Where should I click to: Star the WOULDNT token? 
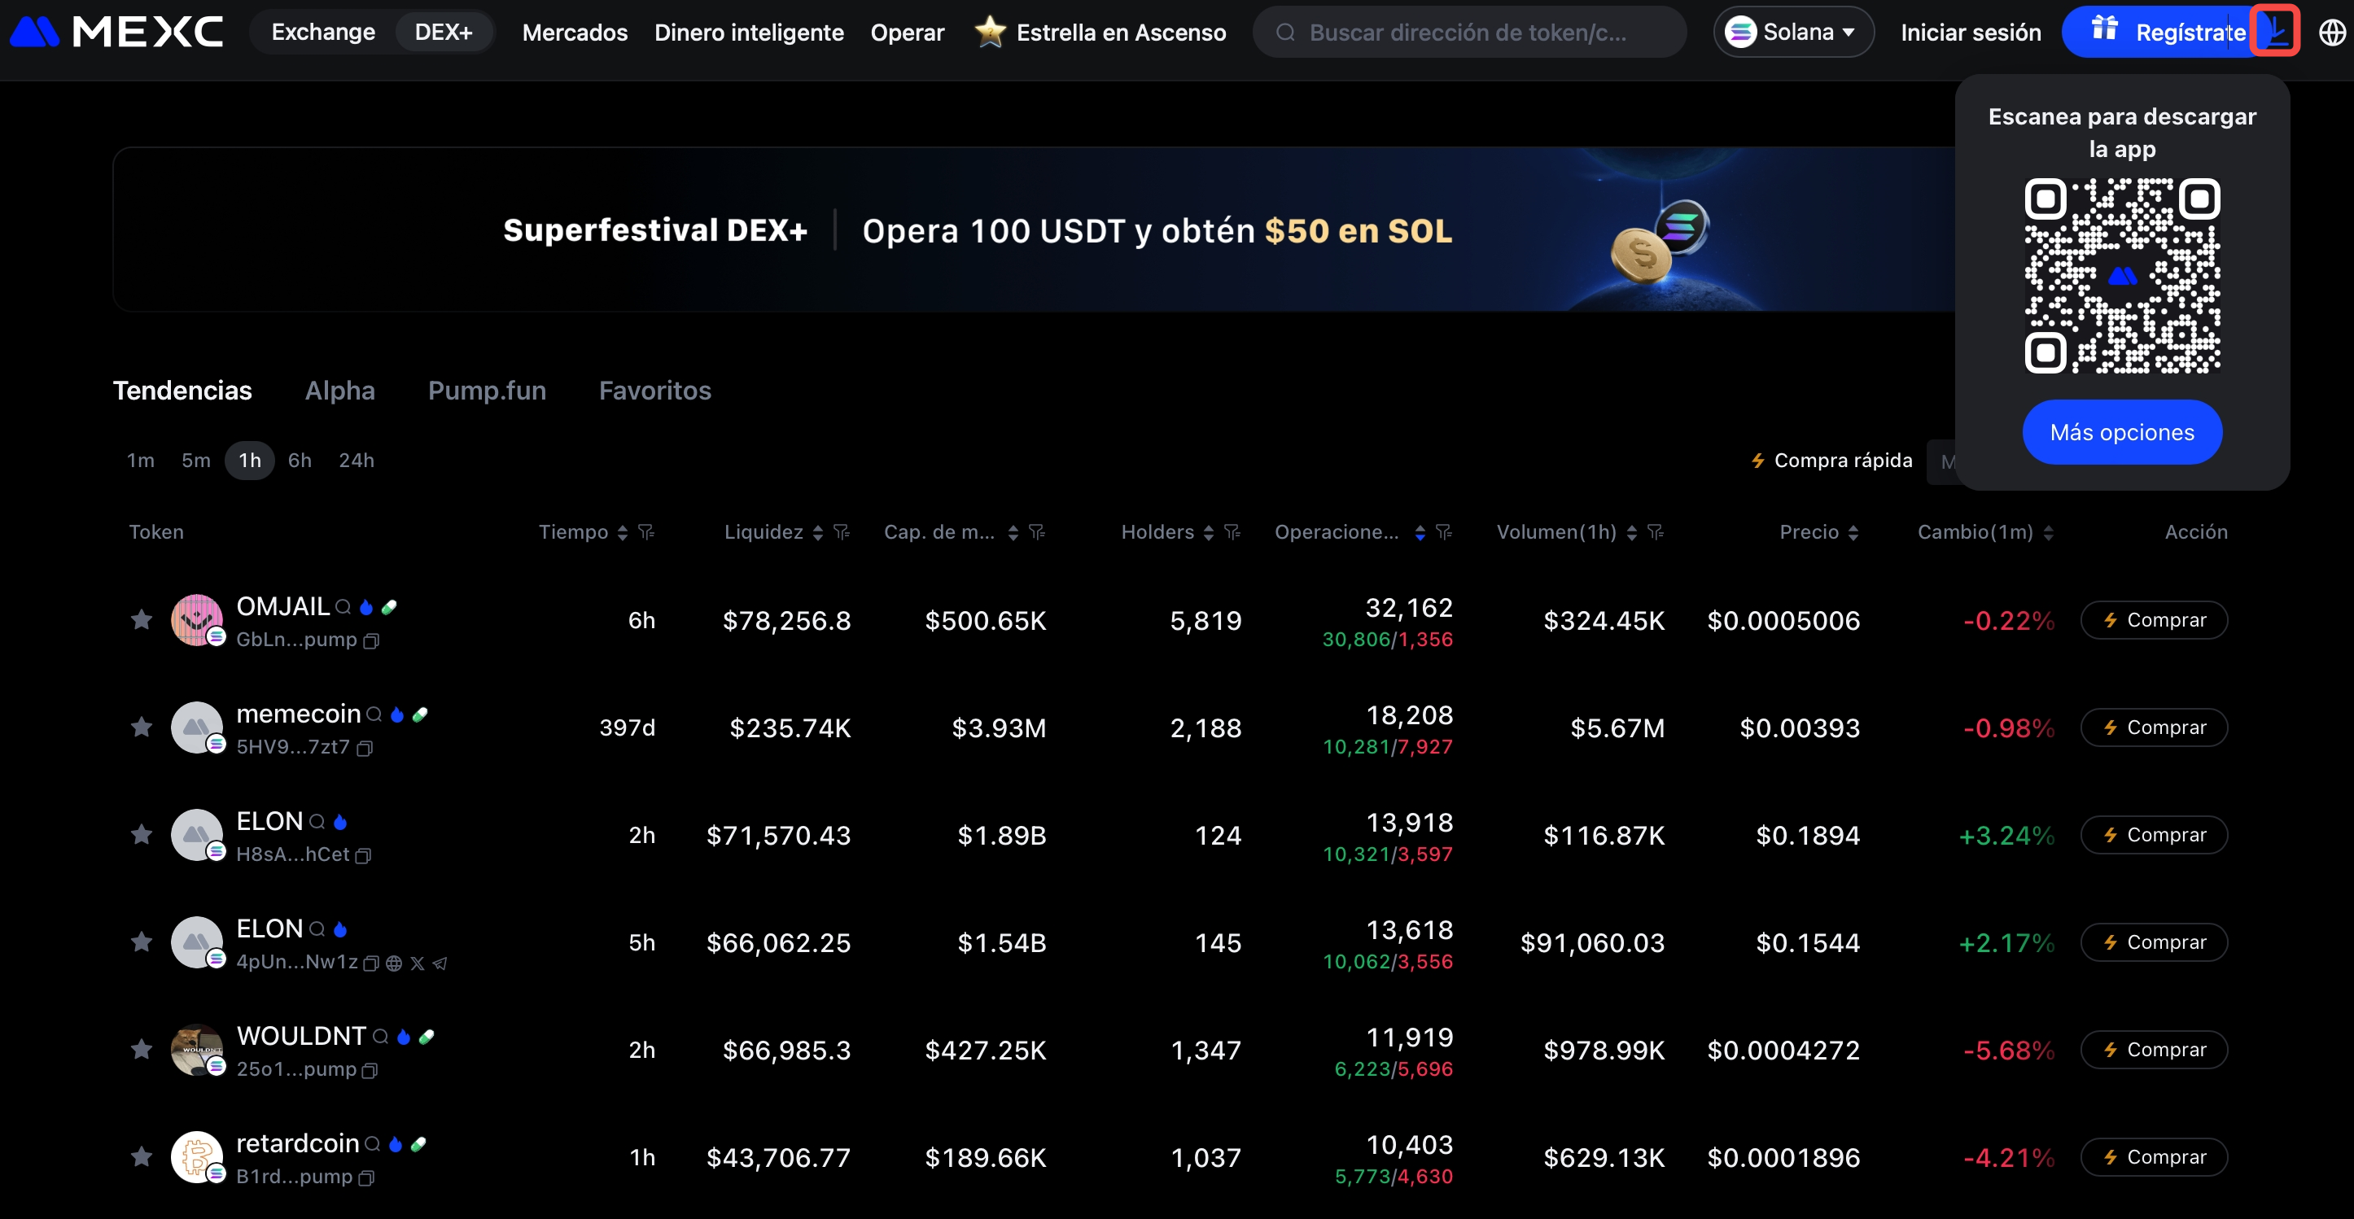142,1049
